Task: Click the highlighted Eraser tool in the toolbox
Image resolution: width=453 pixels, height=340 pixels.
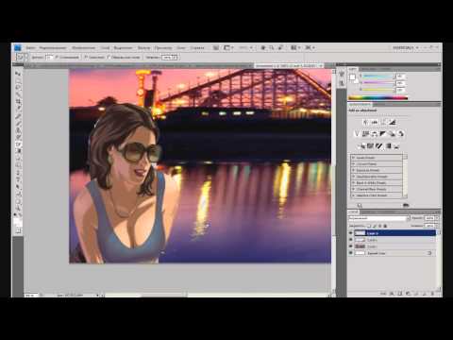Action: tap(18, 144)
